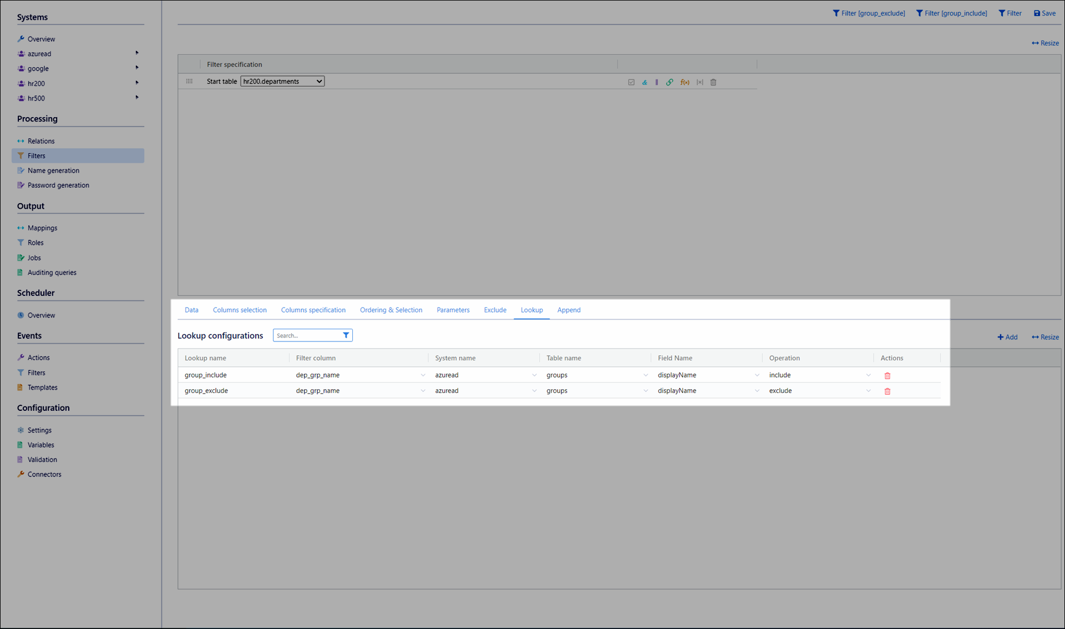Click the f(x) function icon
1065x629 pixels.
(x=685, y=82)
